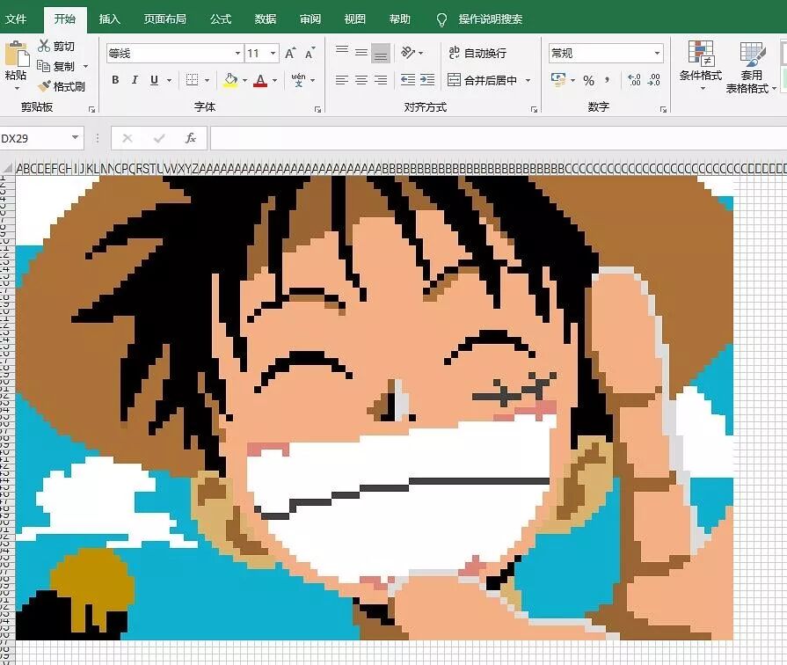
Task: Confirm formula entry with checkmark
Action: tap(159, 138)
